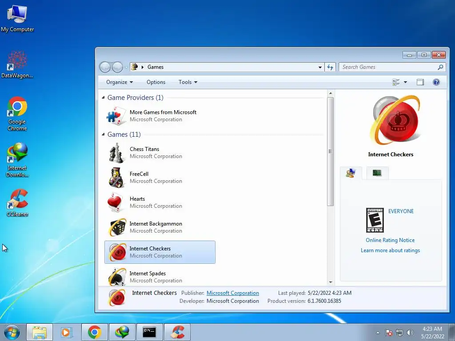Open the Online Rating Notice link
Image resolution: width=455 pixels, height=341 pixels.
(390, 240)
